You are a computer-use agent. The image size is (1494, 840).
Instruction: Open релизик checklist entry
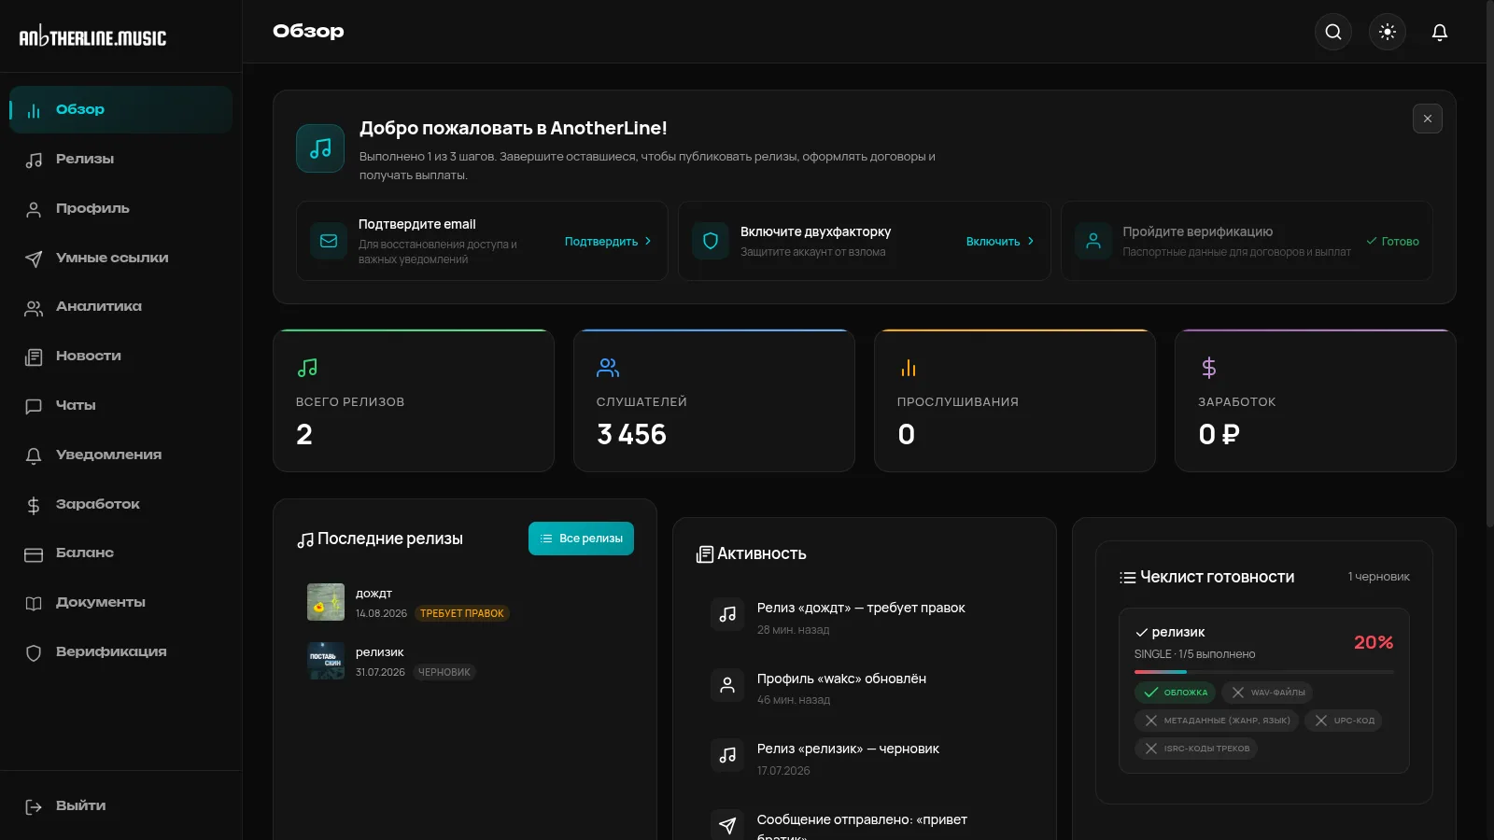(x=1264, y=691)
